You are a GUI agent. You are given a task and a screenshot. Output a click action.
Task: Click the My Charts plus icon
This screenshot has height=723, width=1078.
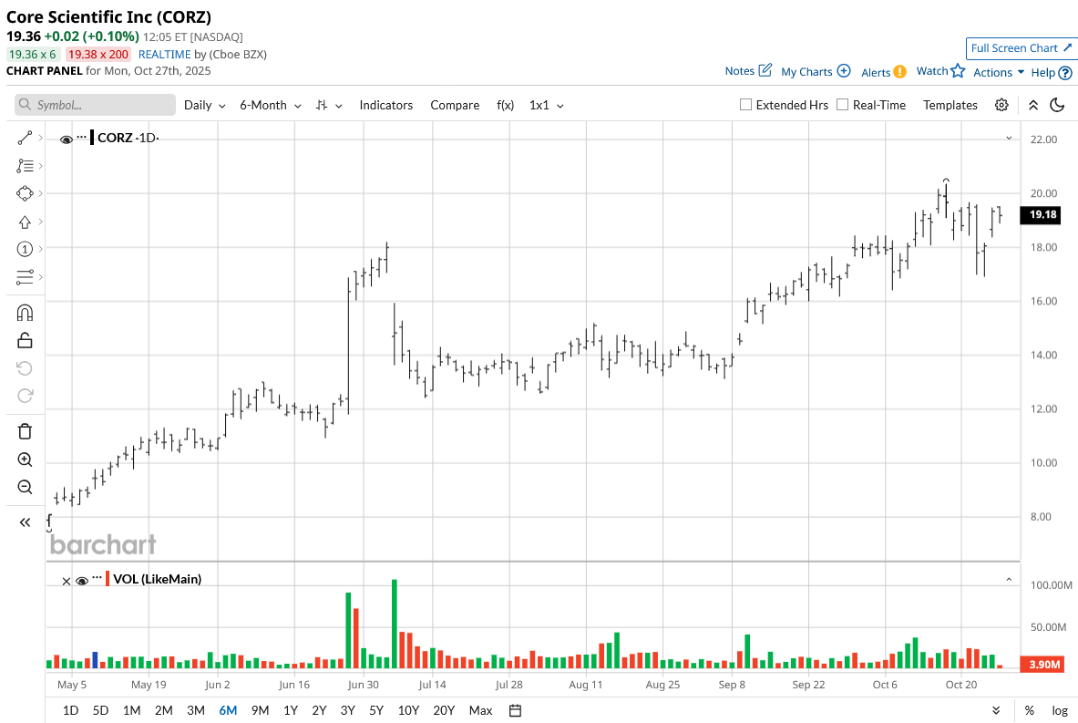coord(844,71)
